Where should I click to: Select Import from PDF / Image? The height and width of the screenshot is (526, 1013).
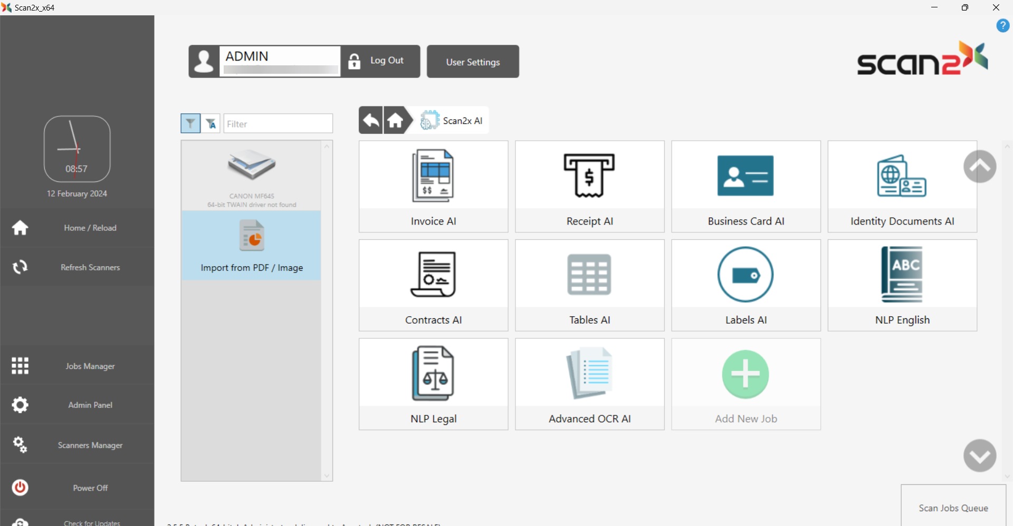[x=252, y=245]
